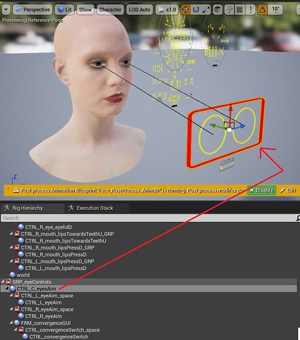Viewport: 300px width, 340px height.
Task: Click the sphere icon of FRM_convergenceGUI
Action: click(x=17, y=323)
